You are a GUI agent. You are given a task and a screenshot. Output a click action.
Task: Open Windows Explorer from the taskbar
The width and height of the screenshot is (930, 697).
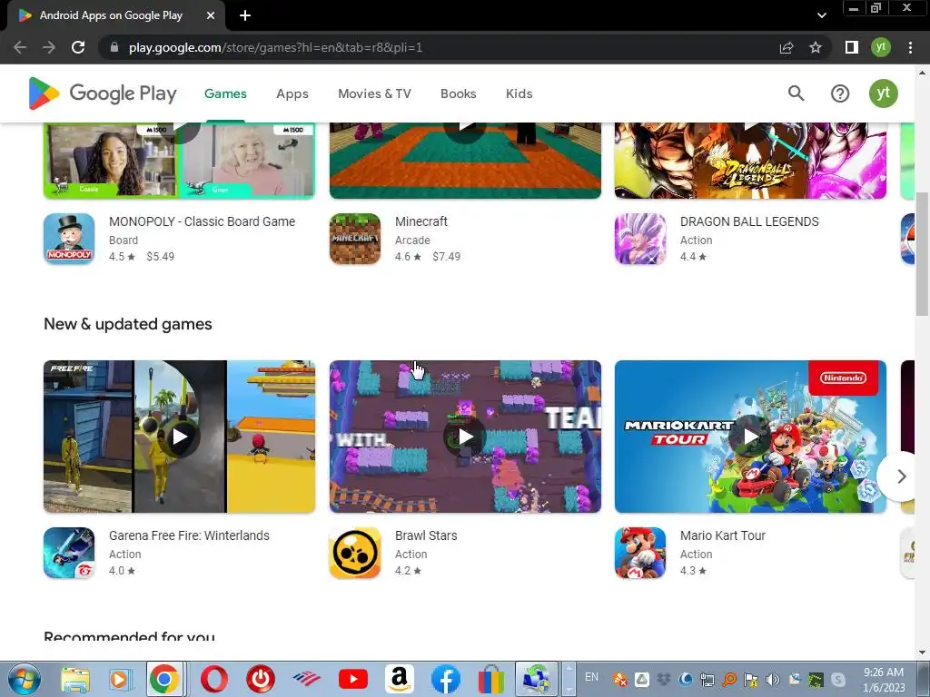click(x=75, y=679)
